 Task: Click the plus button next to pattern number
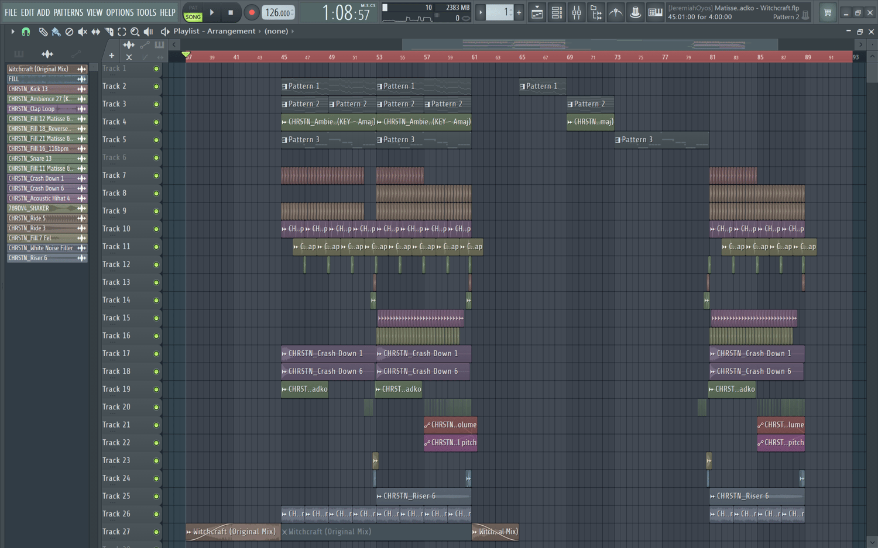tap(519, 12)
